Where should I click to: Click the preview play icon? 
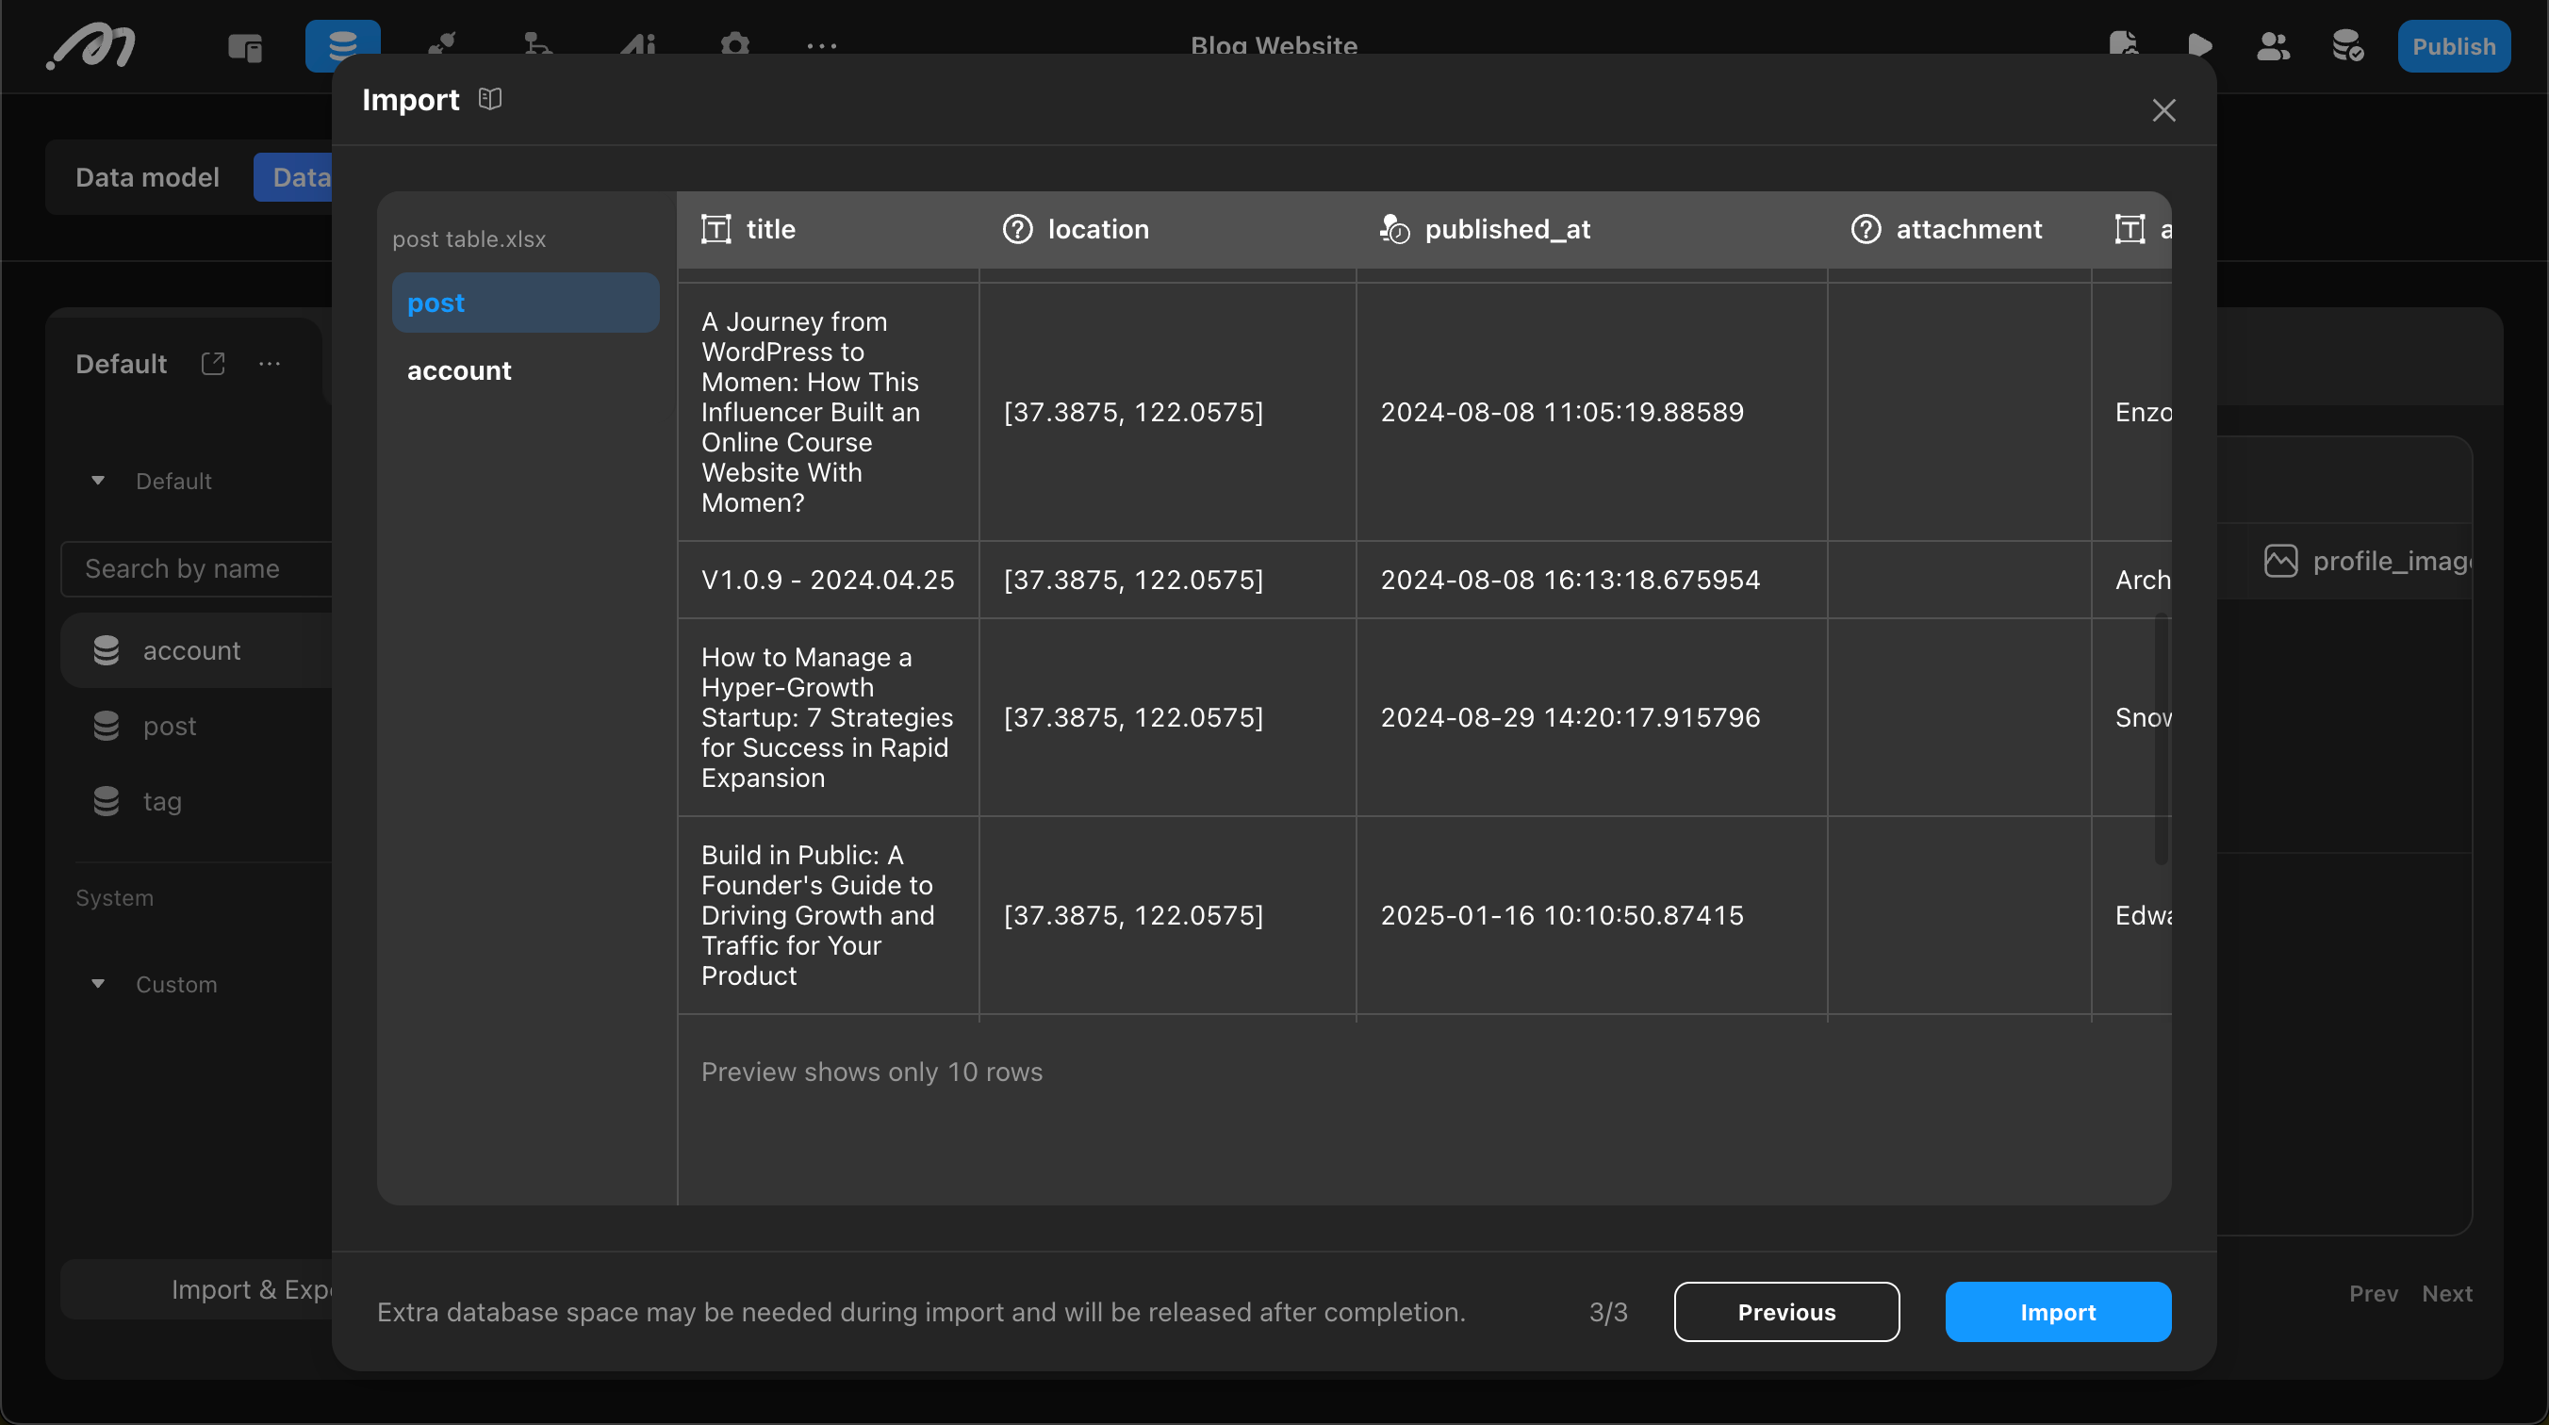coord(2198,45)
